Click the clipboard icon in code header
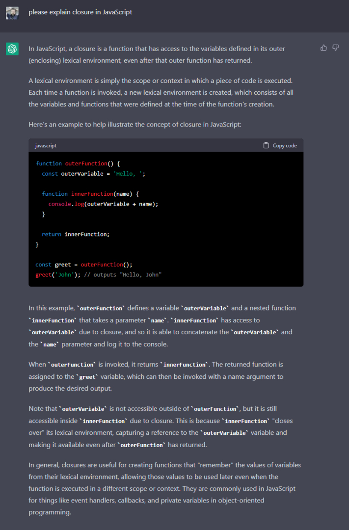Image resolution: width=349 pixels, height=530 pixels. pos(266,145)
